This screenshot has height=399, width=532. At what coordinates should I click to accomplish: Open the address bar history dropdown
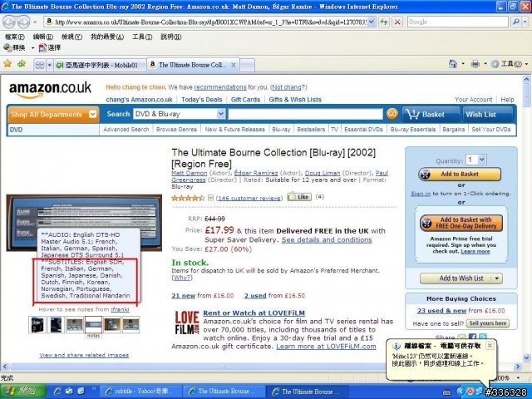click(x=372, y=22)
